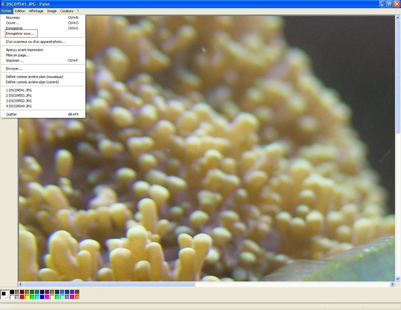Choose Enregistrer sous... menu entry
The image size is (401, 310).
click(42, 34)
